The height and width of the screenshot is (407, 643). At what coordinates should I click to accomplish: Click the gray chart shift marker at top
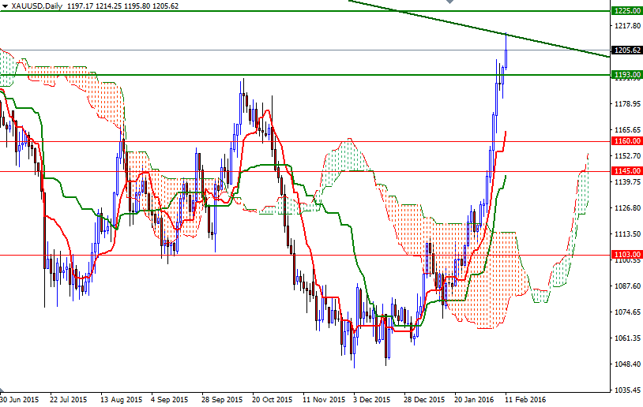pyautogui.click(x=449, y=2)
